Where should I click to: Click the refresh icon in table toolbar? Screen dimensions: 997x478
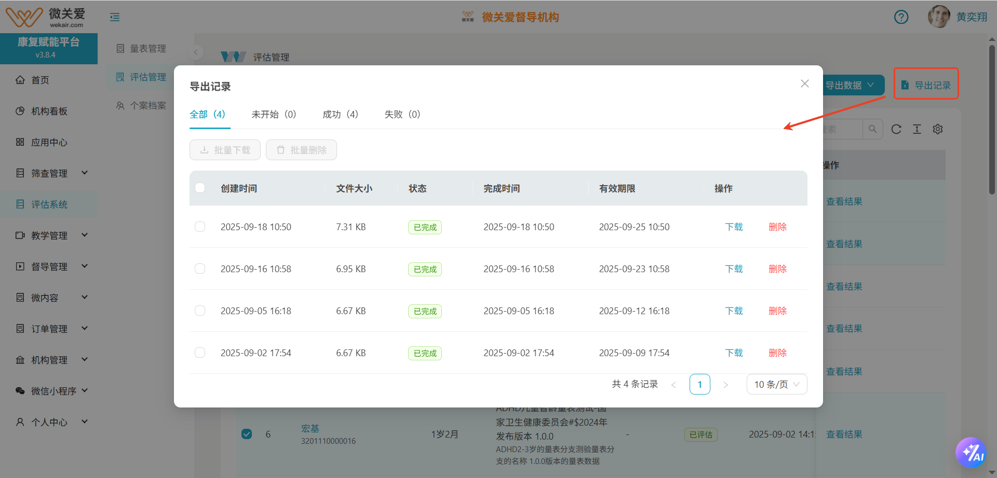click(896, 129)
